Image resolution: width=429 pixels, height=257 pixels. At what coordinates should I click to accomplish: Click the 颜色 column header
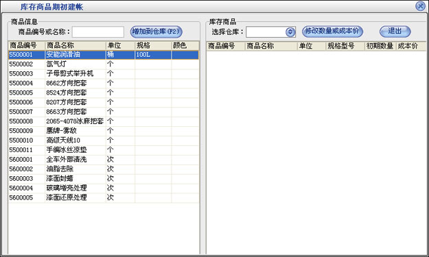click(185, 46)
